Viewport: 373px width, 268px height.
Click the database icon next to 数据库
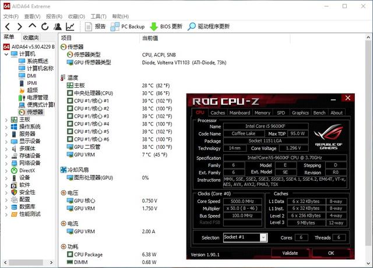click(14, 207)
